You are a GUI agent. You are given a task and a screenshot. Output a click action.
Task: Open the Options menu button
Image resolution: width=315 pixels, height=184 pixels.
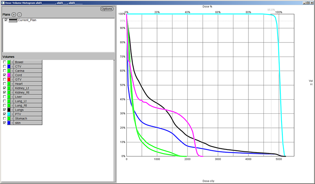click(106, 9)
